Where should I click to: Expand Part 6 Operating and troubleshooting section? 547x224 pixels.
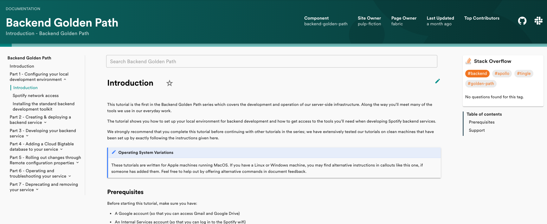(70, 176)
